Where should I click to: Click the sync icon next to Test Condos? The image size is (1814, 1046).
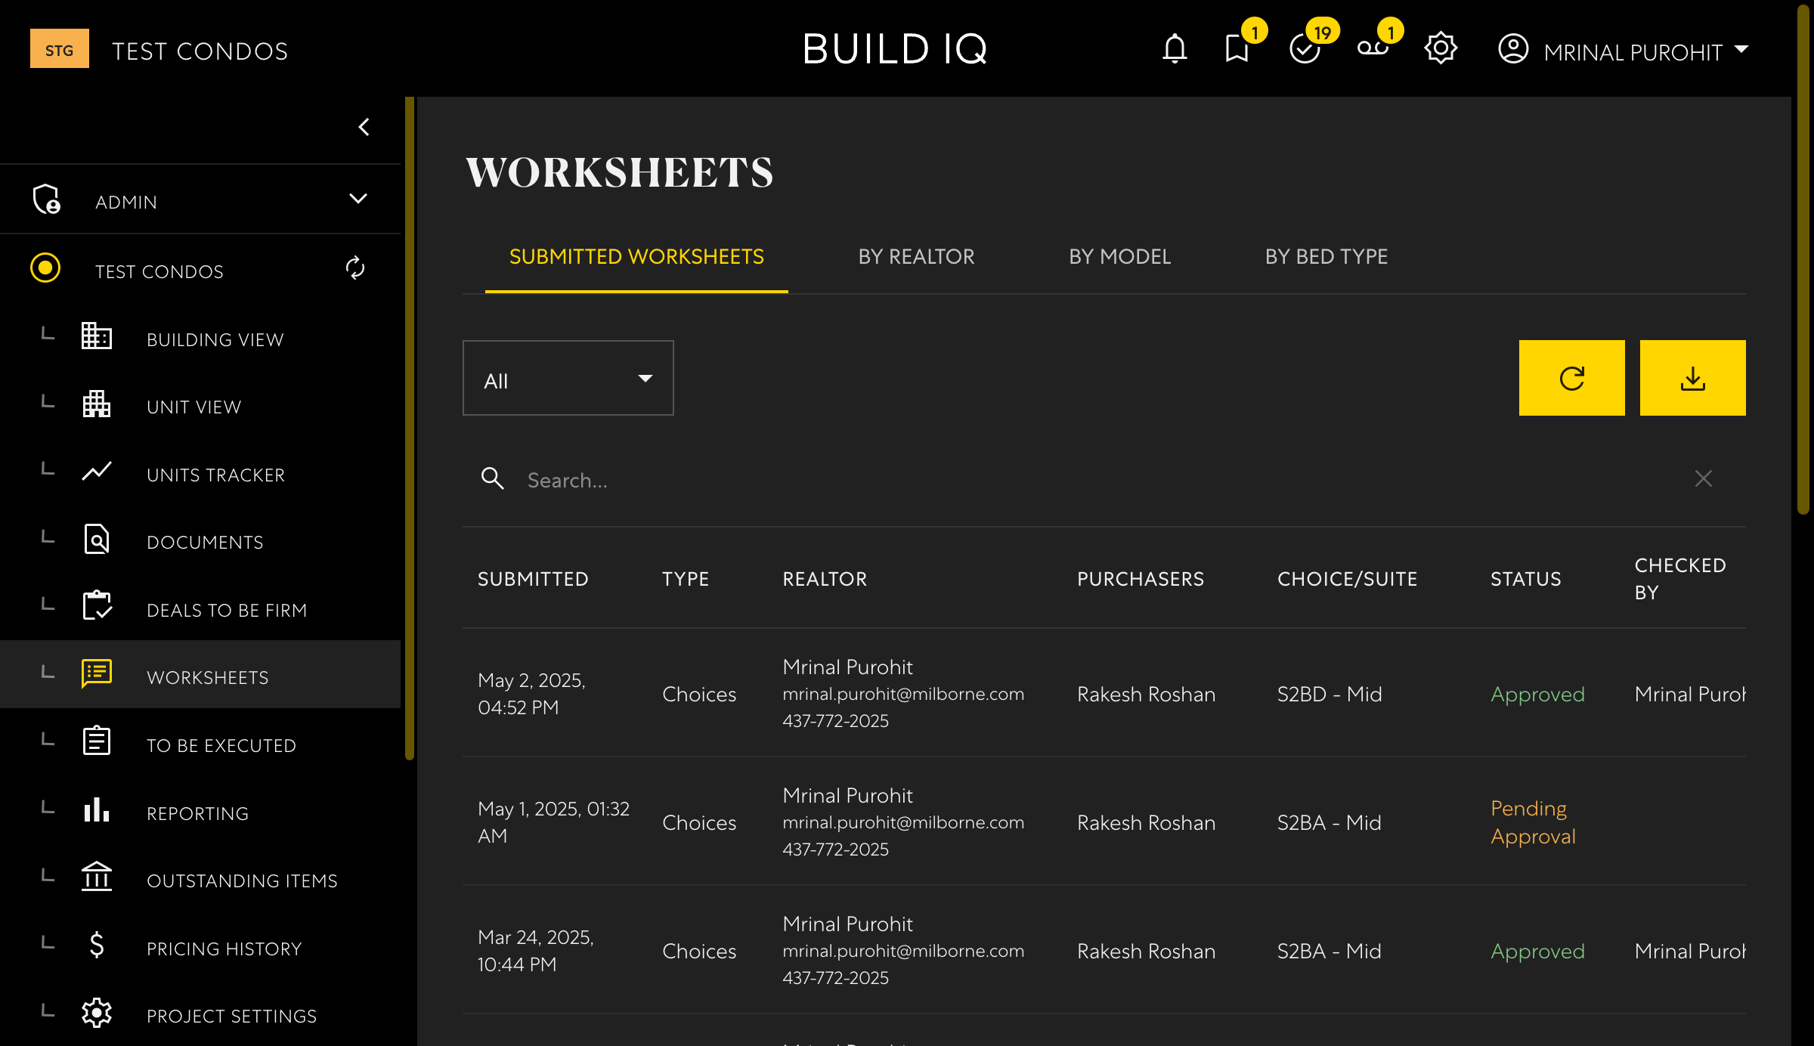coord(355,268)
